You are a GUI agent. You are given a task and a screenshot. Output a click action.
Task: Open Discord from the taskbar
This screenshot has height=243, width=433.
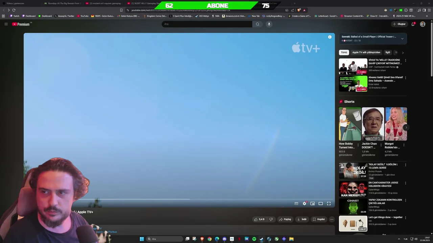coord(224,239)
